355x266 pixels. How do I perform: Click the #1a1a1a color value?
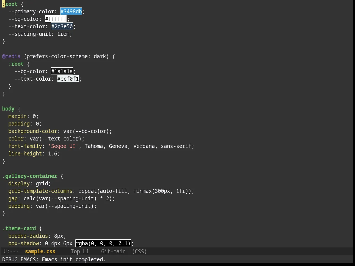(62, 71)
